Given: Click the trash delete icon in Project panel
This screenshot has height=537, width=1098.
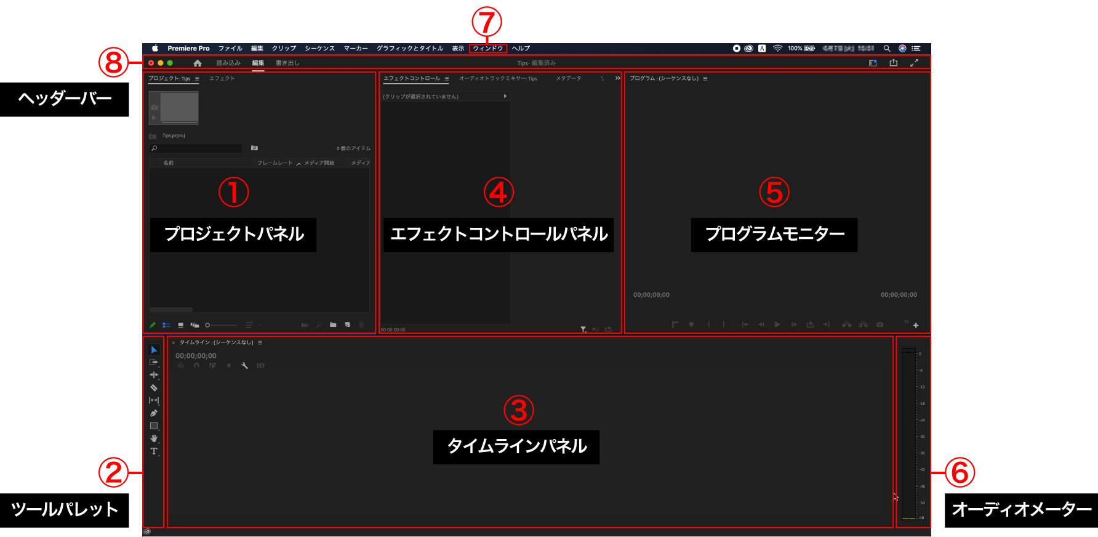Looking at the screenshot, I should (x=362, y=325).
